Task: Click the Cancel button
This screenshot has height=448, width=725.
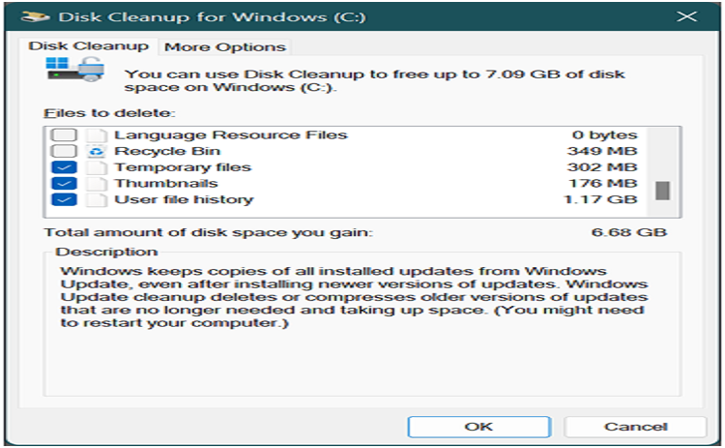Action: [635, 427]
